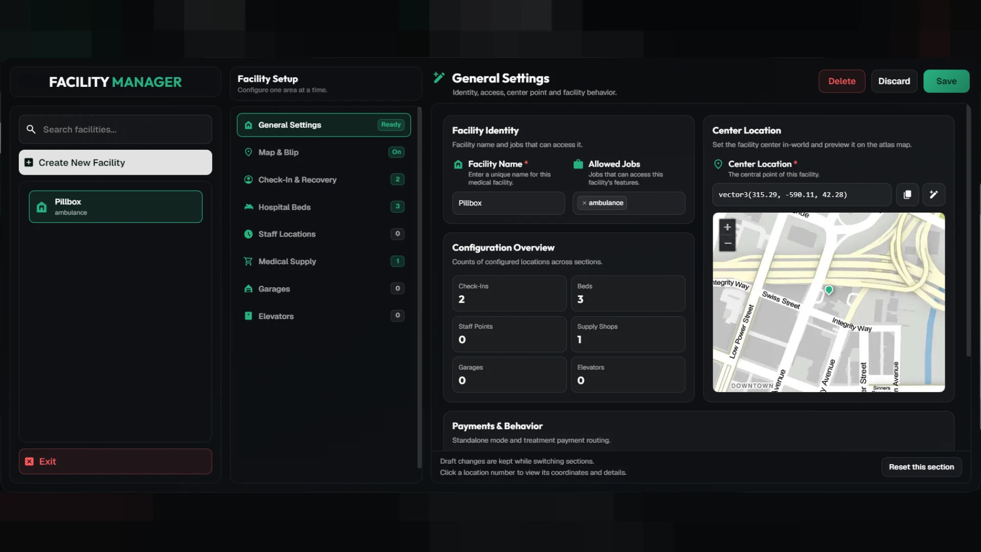Image resolution: width=981 pixels, height=552 pixels.
Task: Click the green map marker pin
Action: [829, 290]
